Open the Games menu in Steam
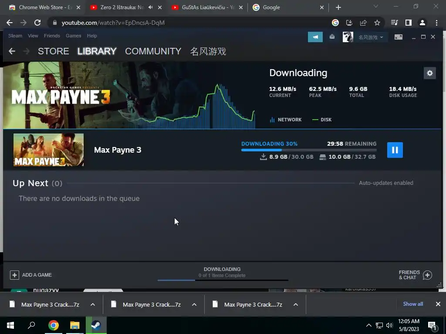The image size is (446, 334). [73, 36]
